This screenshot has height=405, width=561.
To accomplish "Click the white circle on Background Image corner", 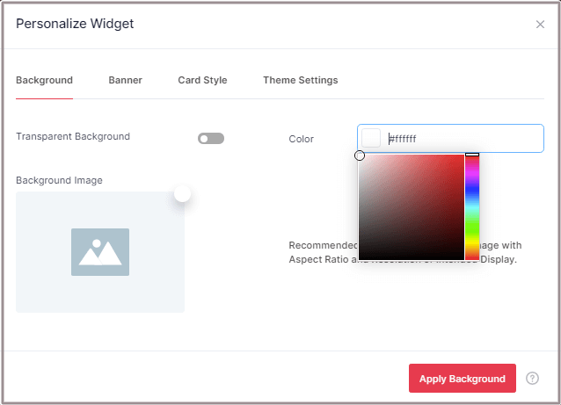I will click(x=182, y=193).
